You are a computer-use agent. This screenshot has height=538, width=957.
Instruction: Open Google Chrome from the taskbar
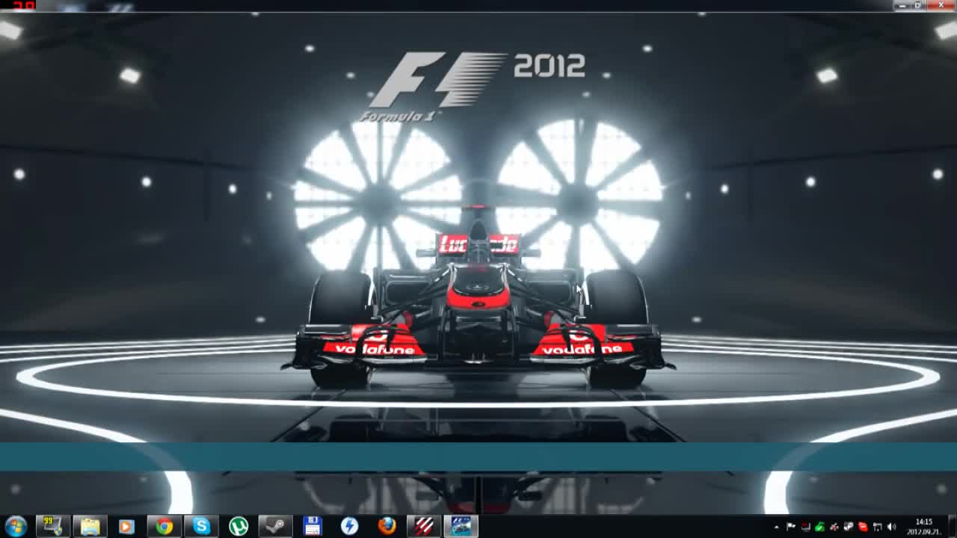(x=164, y=526)
